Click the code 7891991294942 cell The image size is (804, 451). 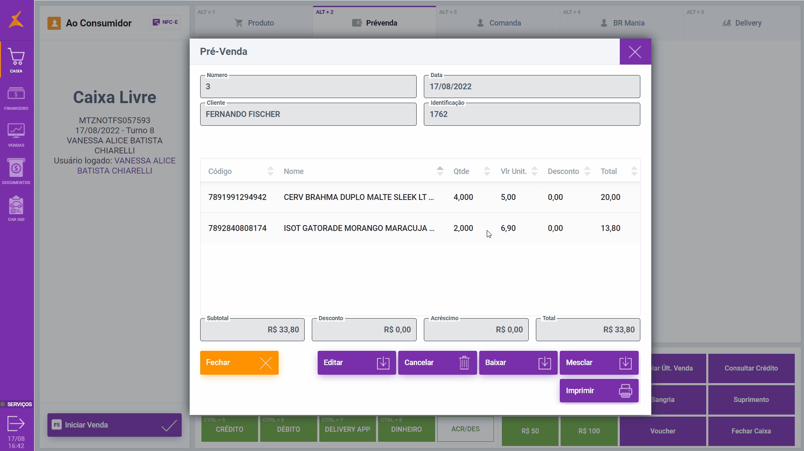(238, 197)
